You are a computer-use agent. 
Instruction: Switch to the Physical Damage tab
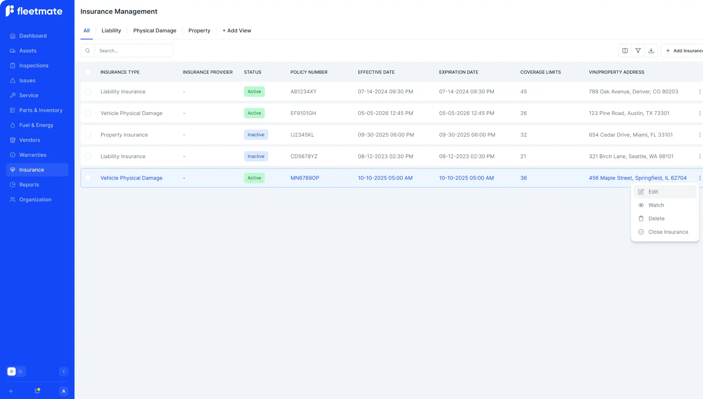pos(155,31)
